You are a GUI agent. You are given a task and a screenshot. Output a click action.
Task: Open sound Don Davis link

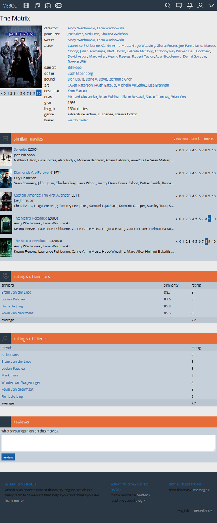[76, 80]
